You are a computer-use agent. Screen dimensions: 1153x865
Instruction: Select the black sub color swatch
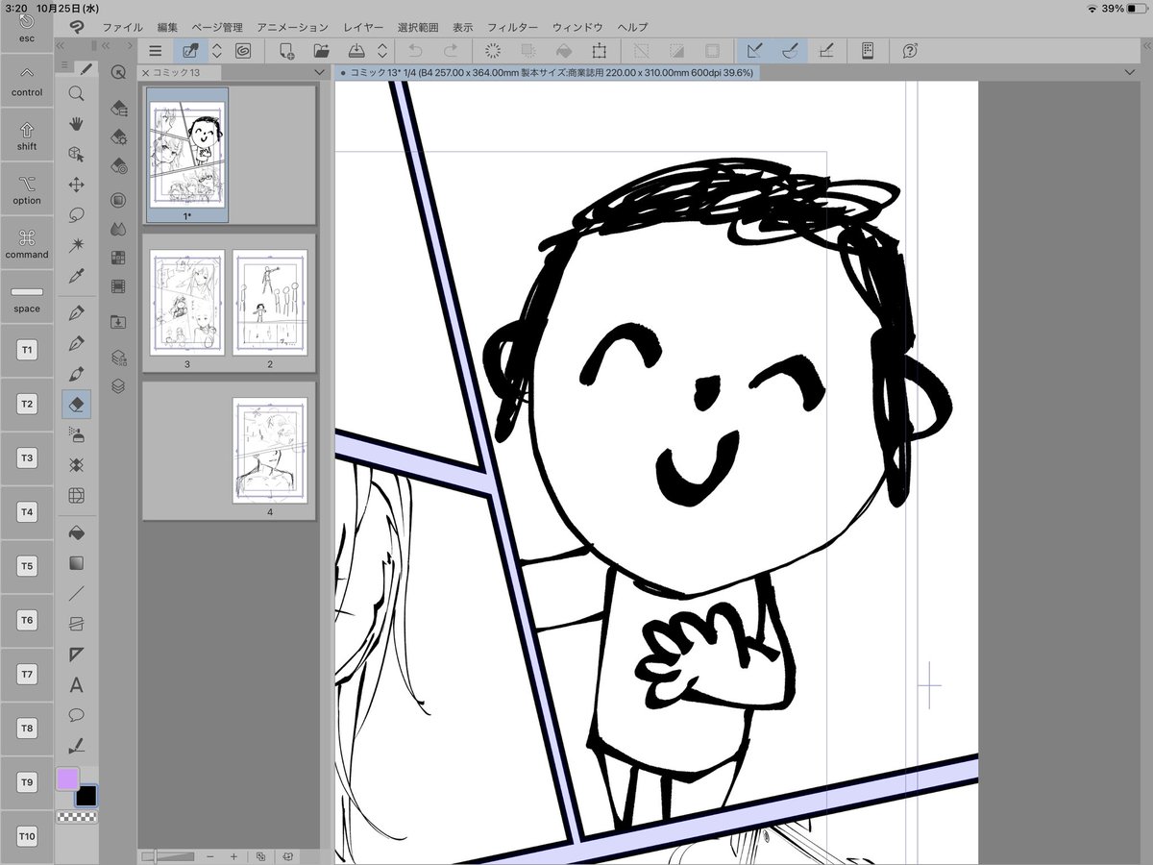(x=86, y=795)
